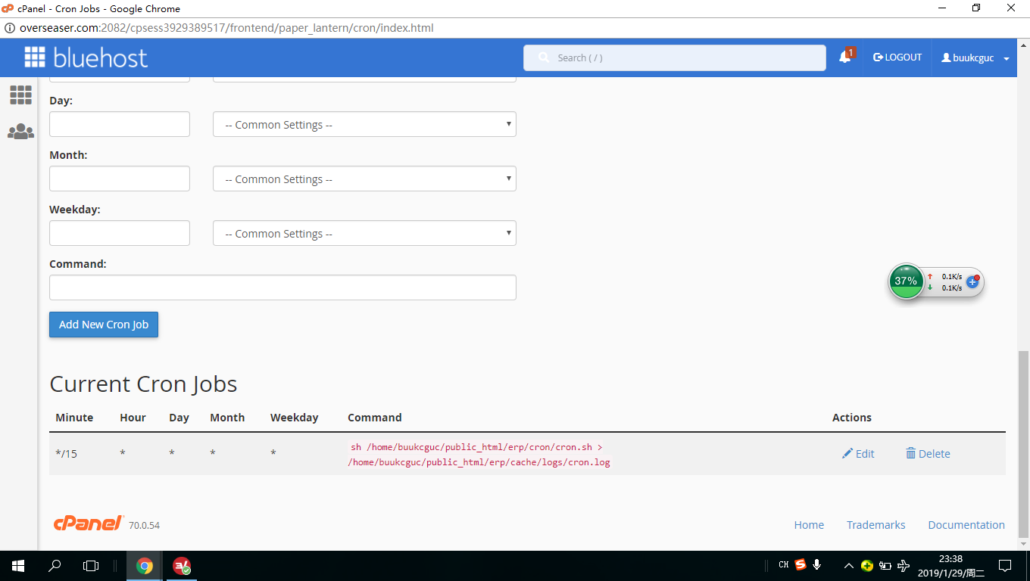Click the Current Cron Jobs heading
This screenshot has width=1030, height=581.
coord(143,384)
